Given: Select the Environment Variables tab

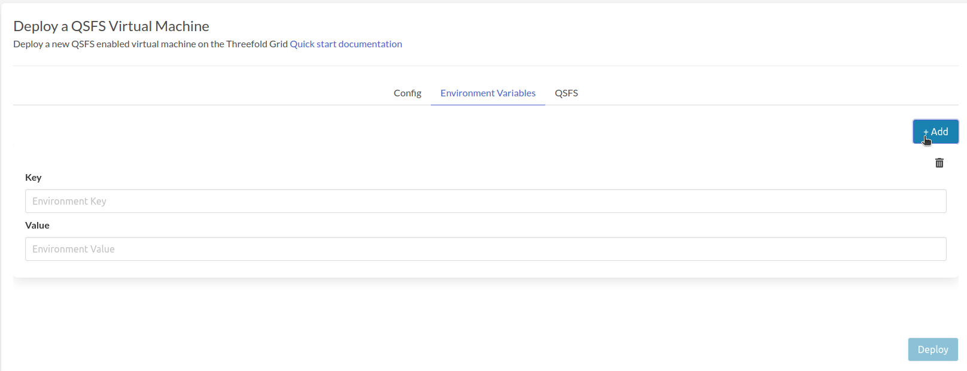Looking at the screenshot, I should point(488,93).
